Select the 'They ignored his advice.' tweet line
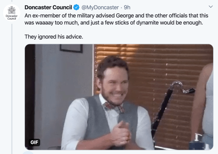Viewport: 218px width, 154px height. pyautogui.click(x=54, y=37)
